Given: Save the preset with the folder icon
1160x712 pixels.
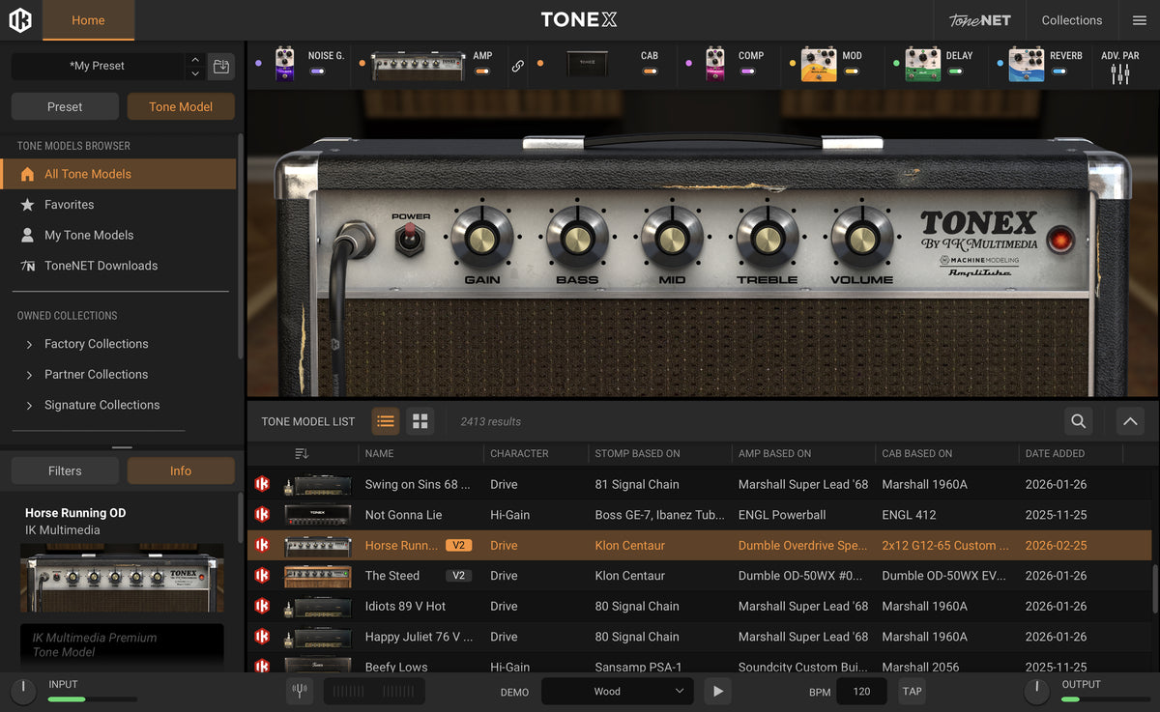Looking at the screenshot, I should click(x=221, y=67).
